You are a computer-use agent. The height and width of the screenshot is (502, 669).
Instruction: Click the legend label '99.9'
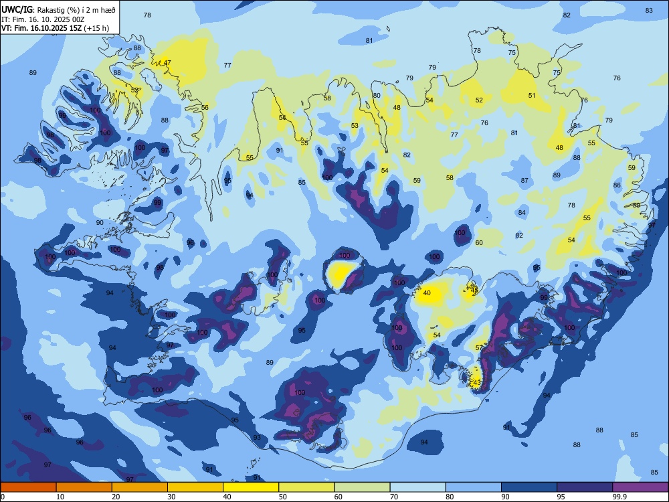[619, 497]
